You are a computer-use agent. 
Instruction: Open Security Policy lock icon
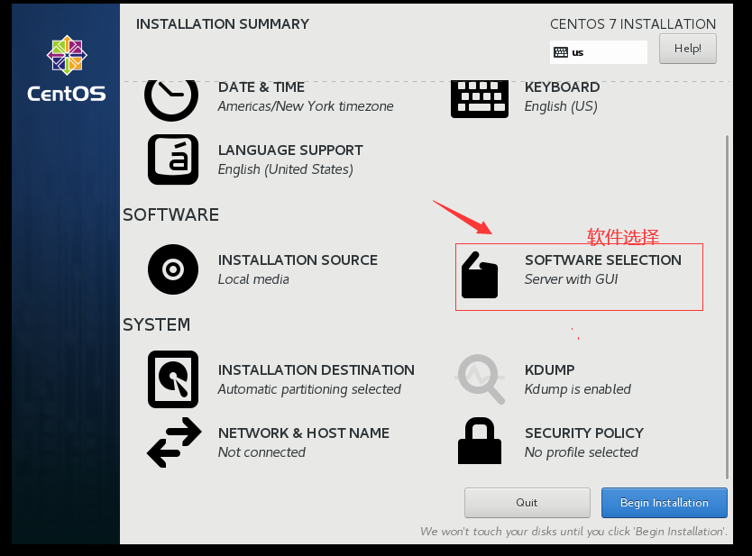coord(480,441)
